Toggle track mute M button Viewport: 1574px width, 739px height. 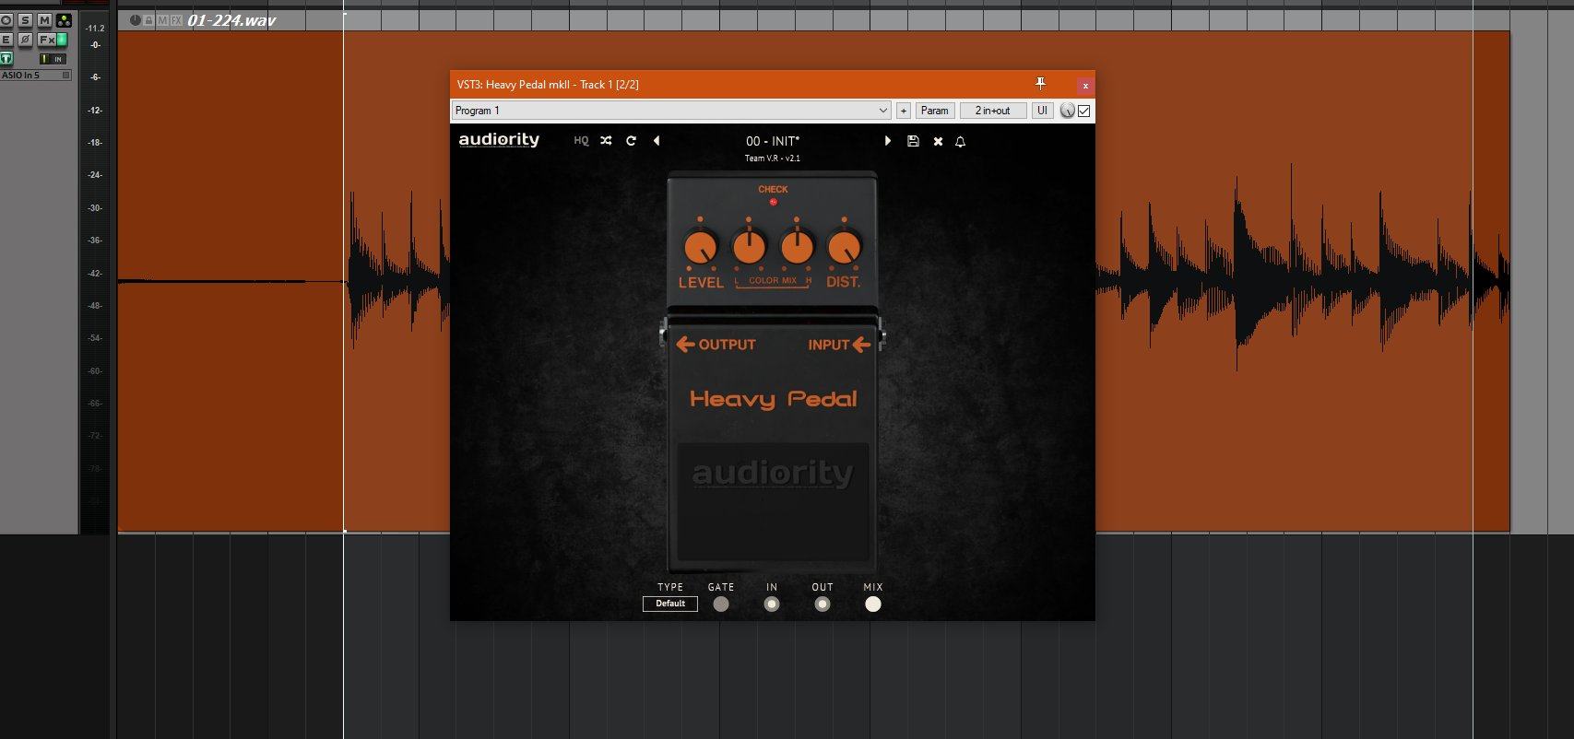click(44, 20)
